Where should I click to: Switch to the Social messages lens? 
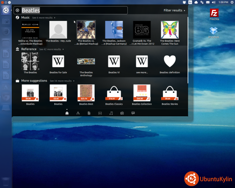[133, 113]
